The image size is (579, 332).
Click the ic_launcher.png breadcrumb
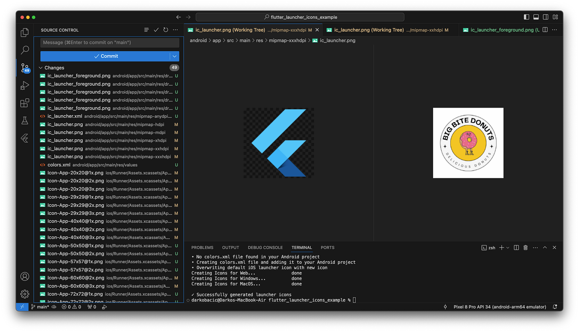(334, 41)
